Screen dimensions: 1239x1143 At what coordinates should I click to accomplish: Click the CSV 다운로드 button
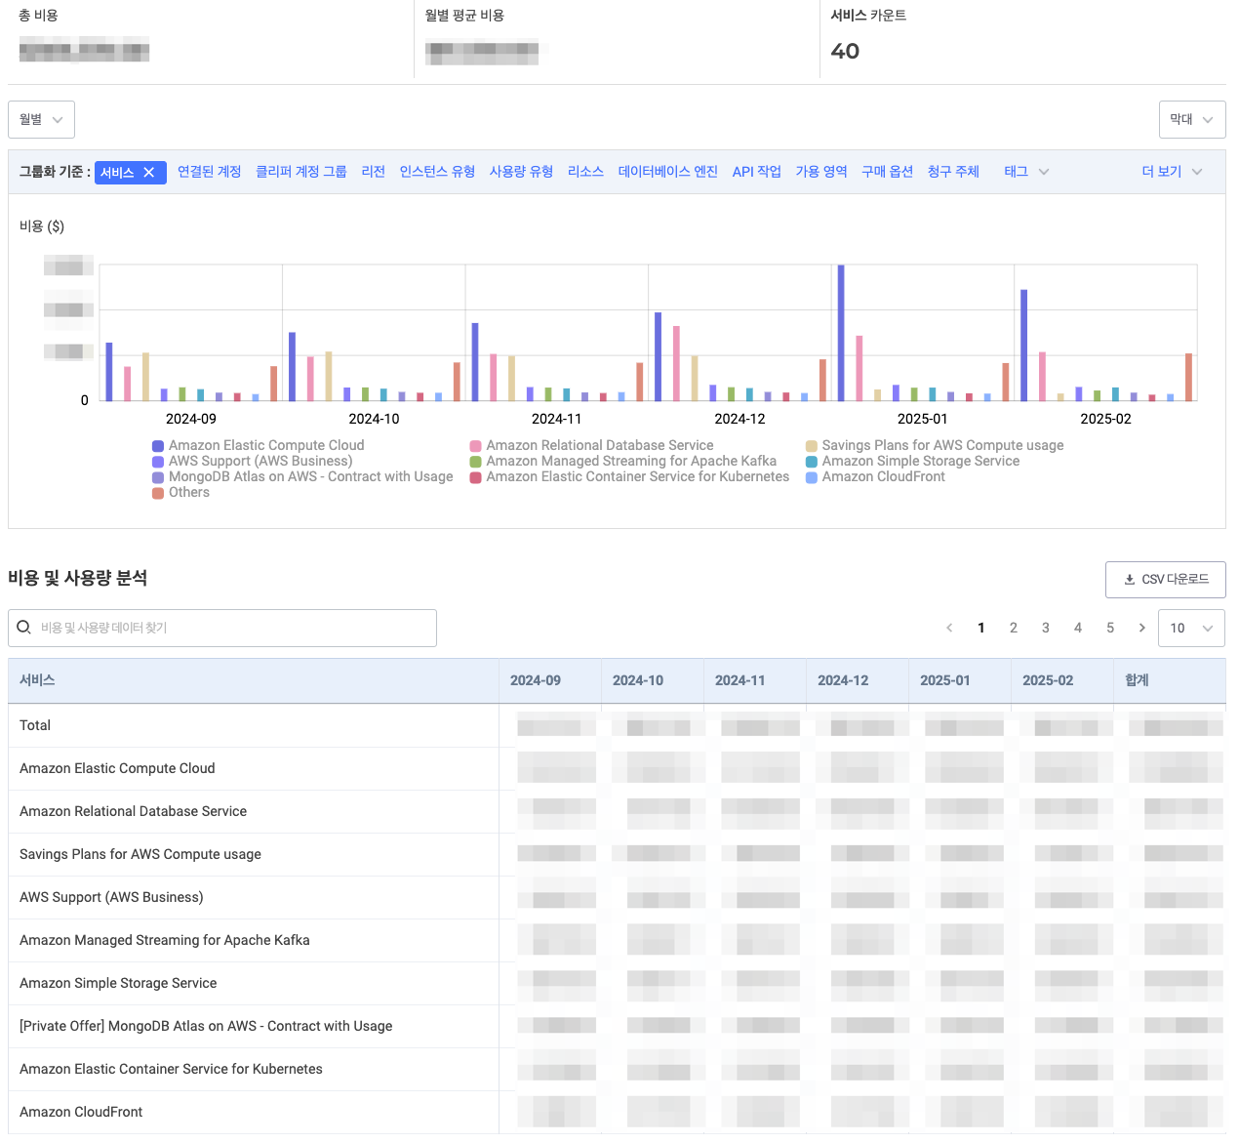point(1165,579)
